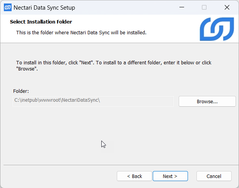Cancel the installation
239x188 pixels.
point(214,176)
